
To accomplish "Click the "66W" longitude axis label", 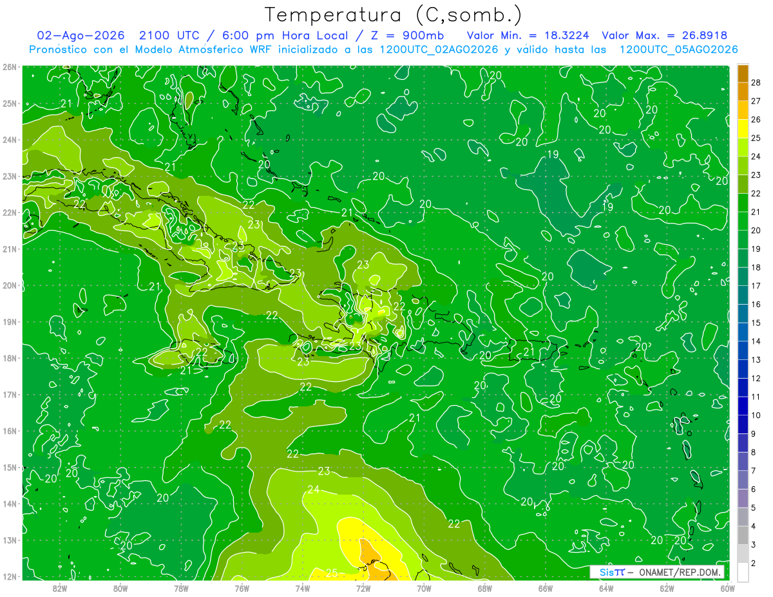I will 546,588.
